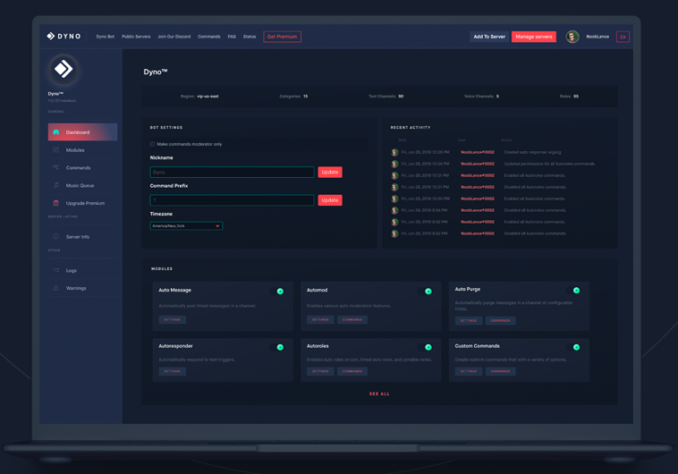Open FAQ in the top navigation
This screenshot has width=678, height=474.
point(232,37)
